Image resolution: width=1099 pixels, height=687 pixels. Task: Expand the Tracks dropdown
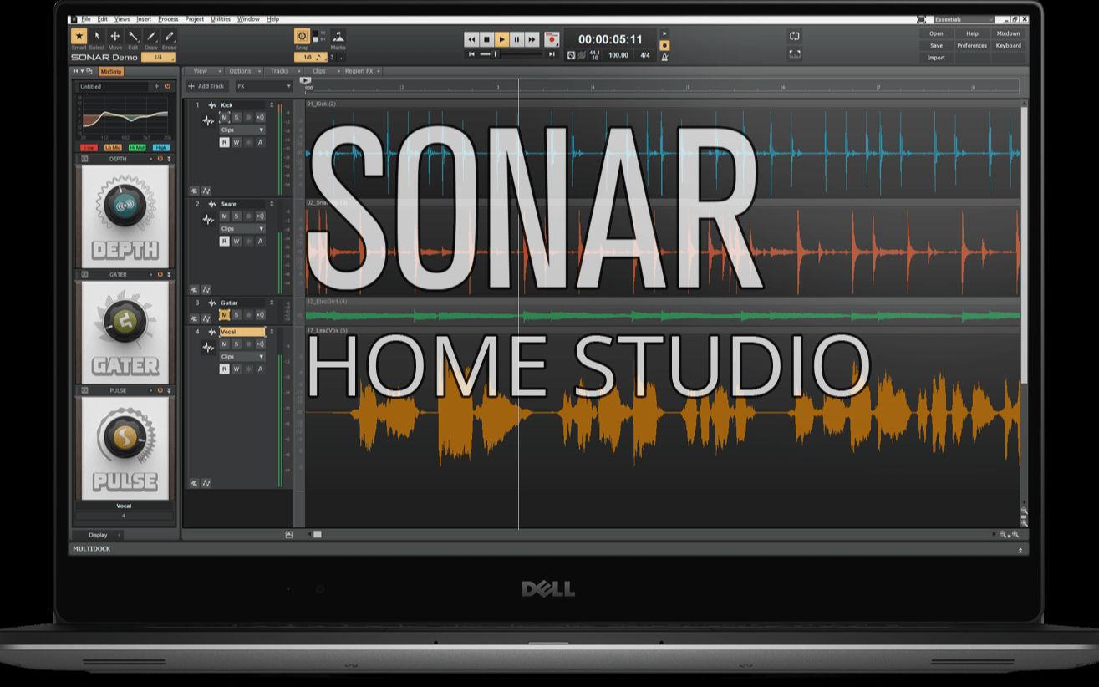click(282, 71)
